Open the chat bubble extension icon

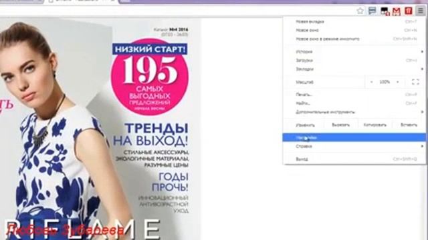[x=372, y=11]
